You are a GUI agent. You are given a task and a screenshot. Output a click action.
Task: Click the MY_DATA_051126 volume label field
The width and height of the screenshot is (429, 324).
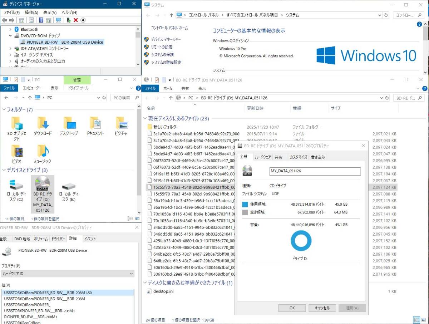pyautogui.click(x=315, y=171)
